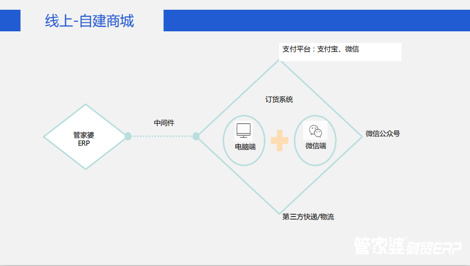The height and width of the screenshot is (266, 470).
Task: Click the 中间件 connector label
Action: pyautogui.click(x=164, y=123)
